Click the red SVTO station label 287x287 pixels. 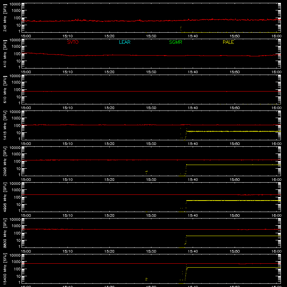(73, 42)
